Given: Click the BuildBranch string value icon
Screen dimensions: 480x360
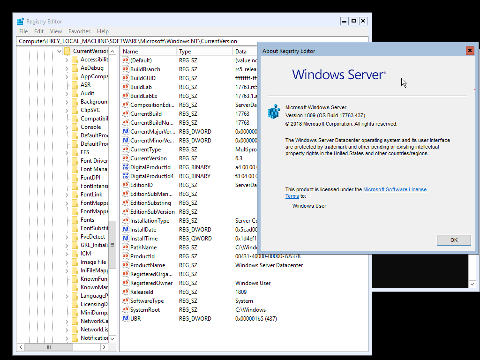Looking at the screenshot, I should [126, 69].
